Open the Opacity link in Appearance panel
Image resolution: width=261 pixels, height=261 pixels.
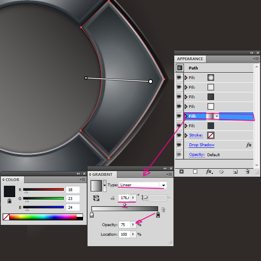(x=197, y=155)
